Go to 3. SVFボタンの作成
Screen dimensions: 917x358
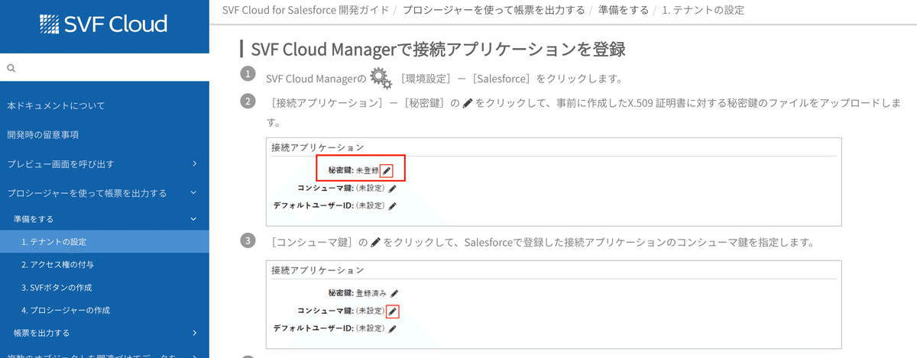(x=57, y=287)
